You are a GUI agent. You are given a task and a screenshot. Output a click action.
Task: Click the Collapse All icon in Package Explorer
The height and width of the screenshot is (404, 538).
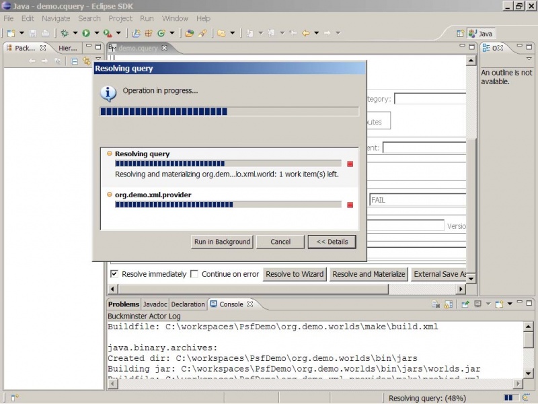coord(75,61)
